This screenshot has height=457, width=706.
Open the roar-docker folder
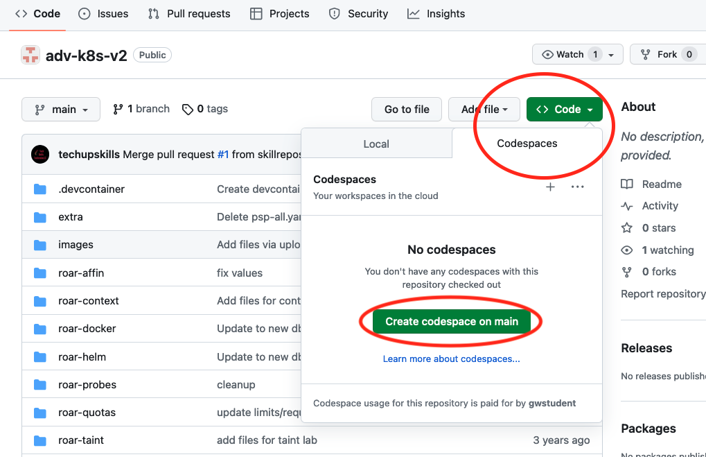click(x=87, y=329)
